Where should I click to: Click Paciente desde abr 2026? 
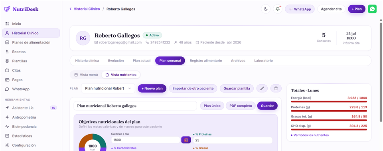coord(219,42)
